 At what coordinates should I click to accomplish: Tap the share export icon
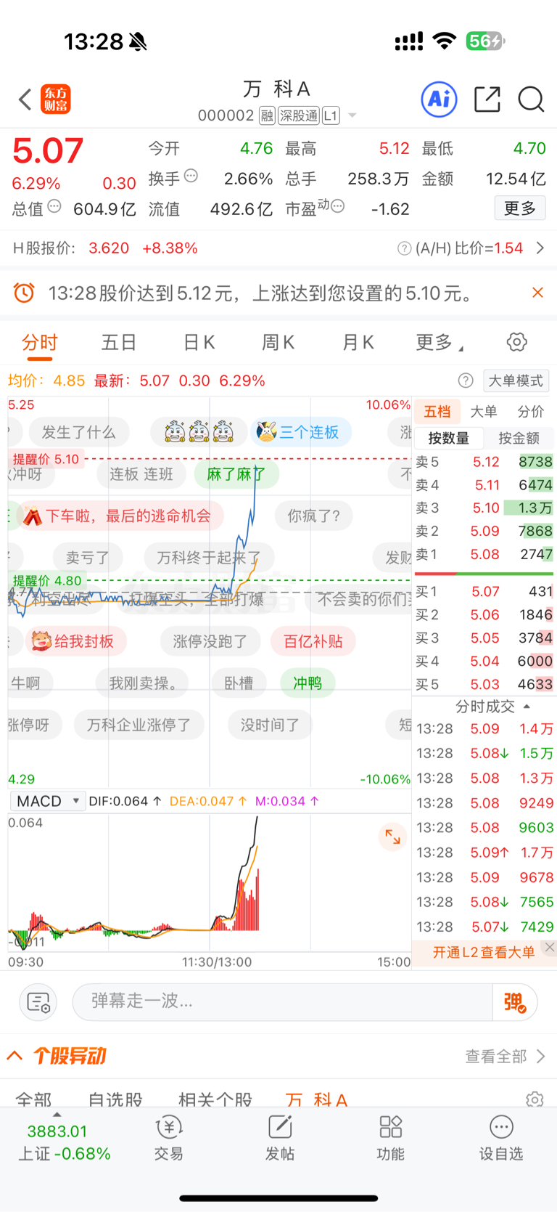click(487, 99)
